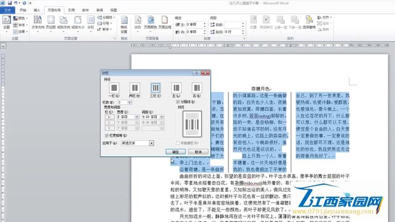Open the paper Size (纸张大小) menu
The image size is (395, 222).
click(78, 23)
